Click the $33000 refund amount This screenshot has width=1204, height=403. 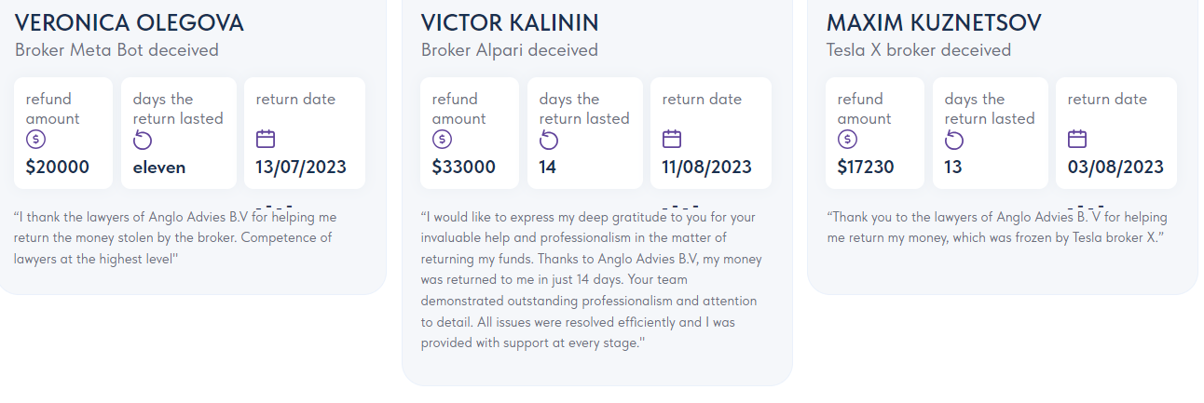tap(464, 168)
